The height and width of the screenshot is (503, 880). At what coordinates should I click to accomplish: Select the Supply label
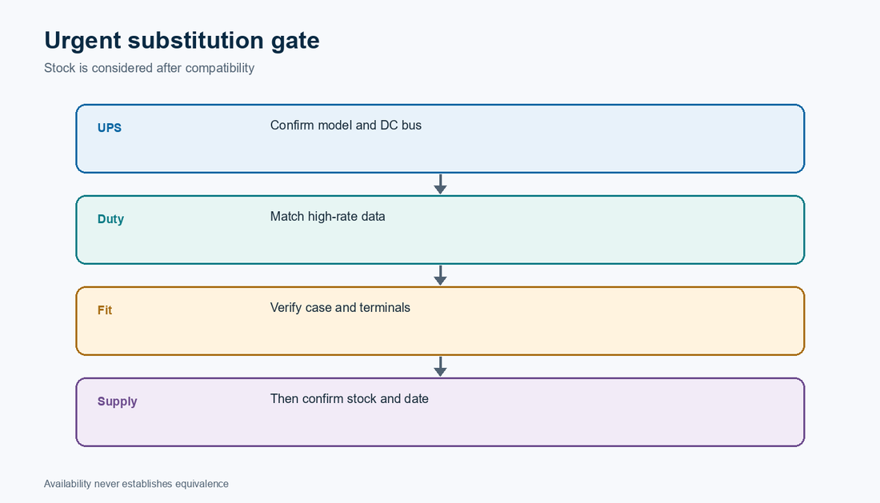[118, 401]
